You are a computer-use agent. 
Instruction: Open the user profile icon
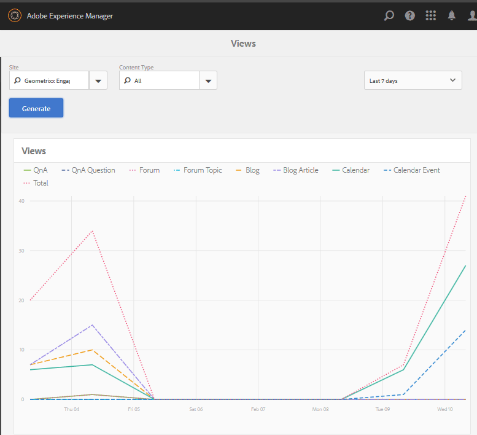[472, 15]
